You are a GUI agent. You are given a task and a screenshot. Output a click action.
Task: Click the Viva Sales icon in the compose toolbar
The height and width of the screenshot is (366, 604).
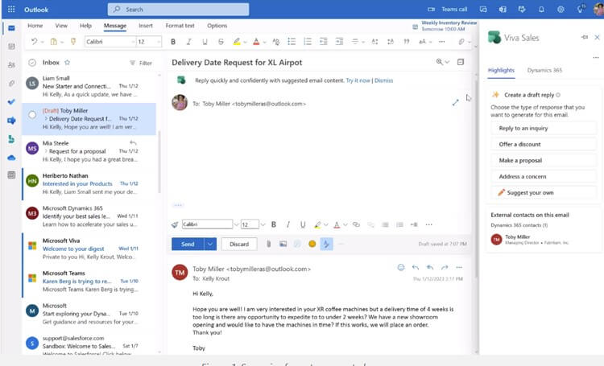click(326, 244)
